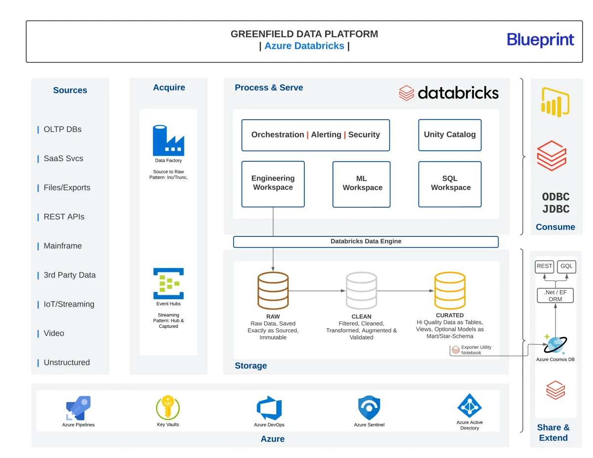Select the 'Unstructured' source entry
This screenshot has width=593, height=458.
tap(67, 363)
